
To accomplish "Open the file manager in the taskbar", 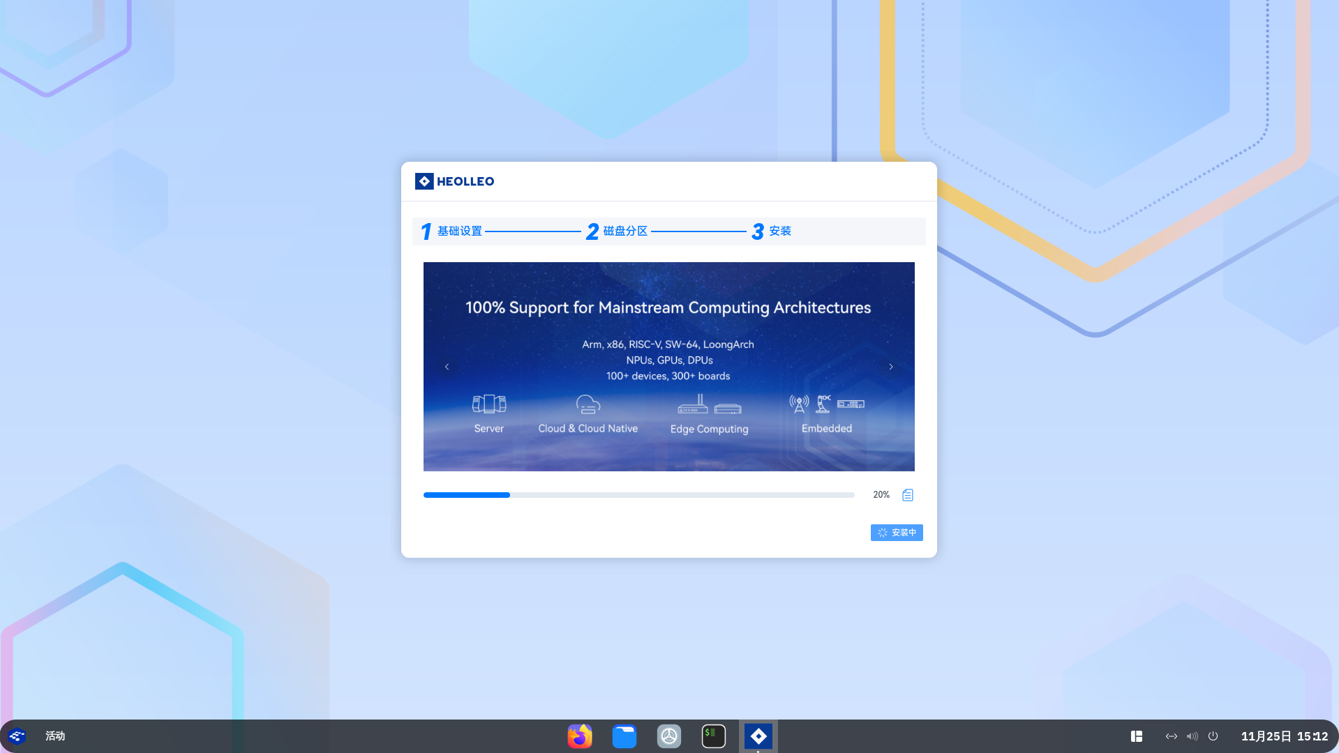I will tap(624, 736).
